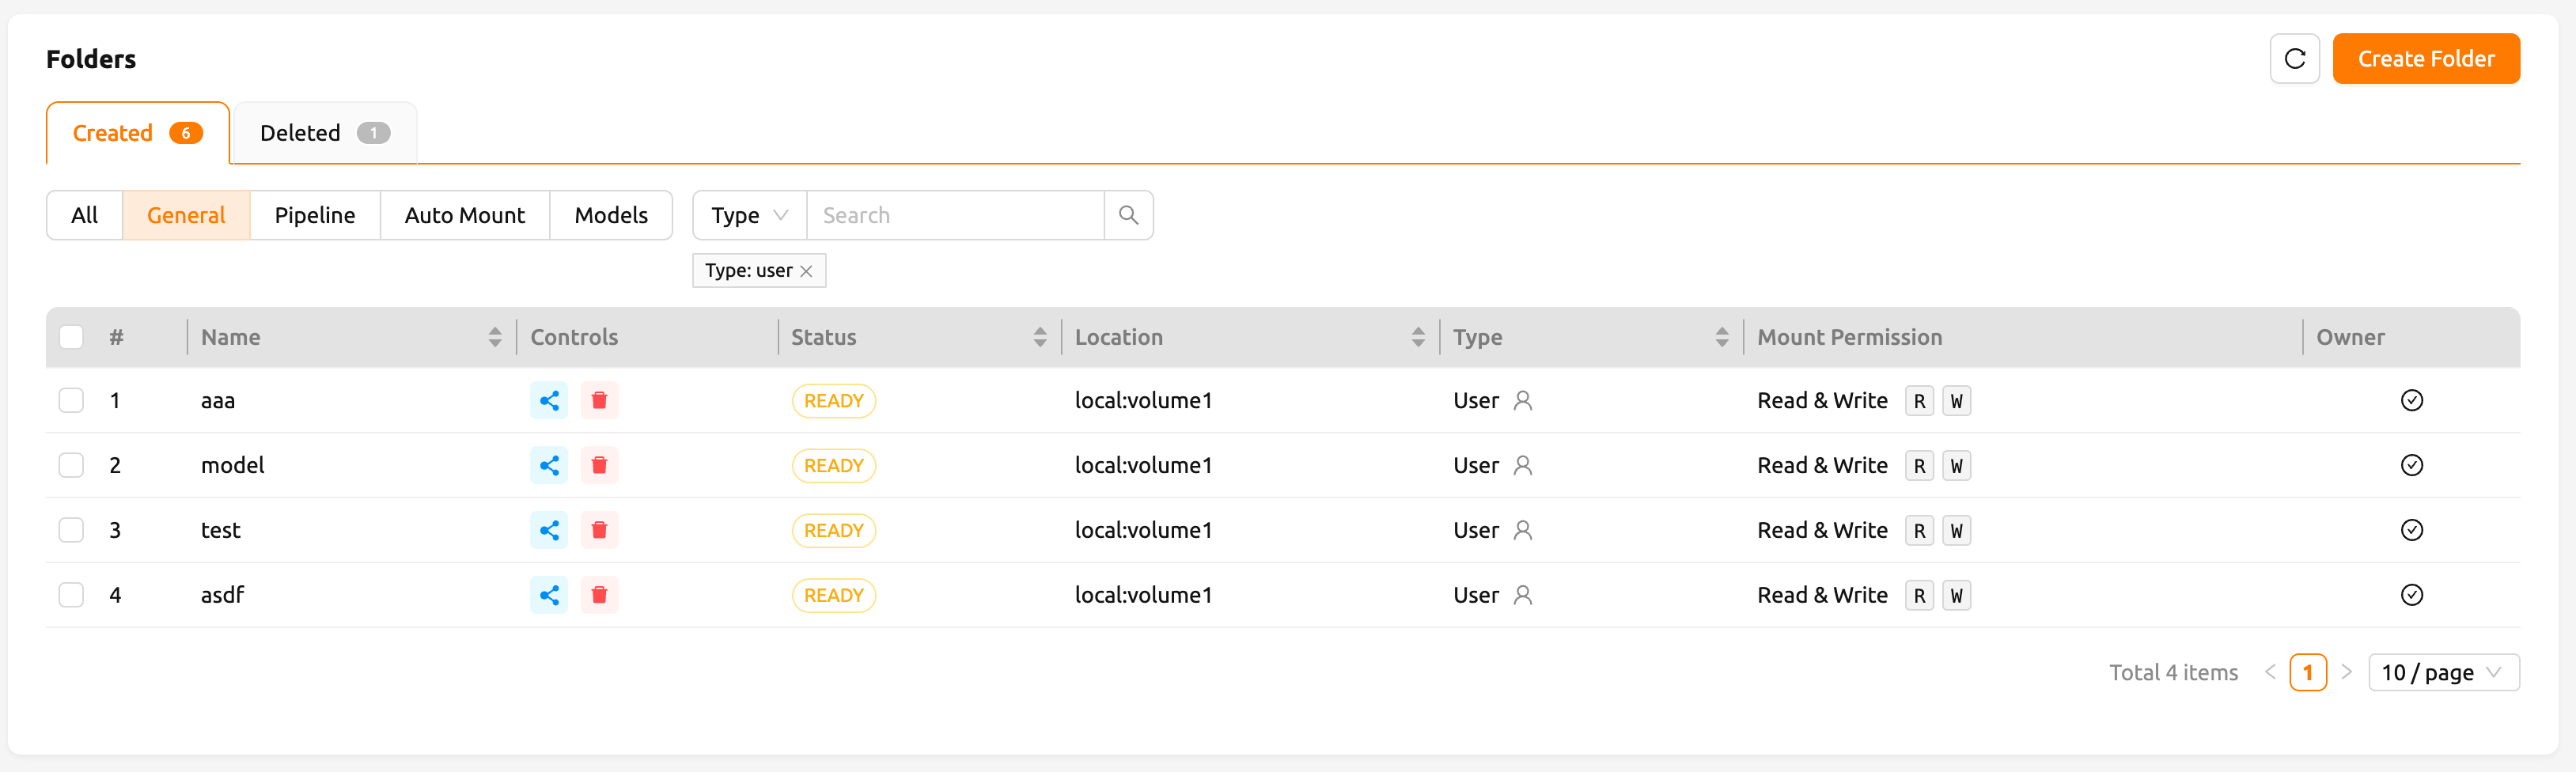Click the W permission badge for aaa
This screenshot has width=2576, height=772.
pyautogui.click(x=1956, y=401)
